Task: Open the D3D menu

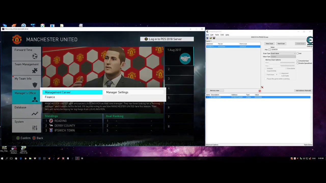Action: tap(222, 35)
